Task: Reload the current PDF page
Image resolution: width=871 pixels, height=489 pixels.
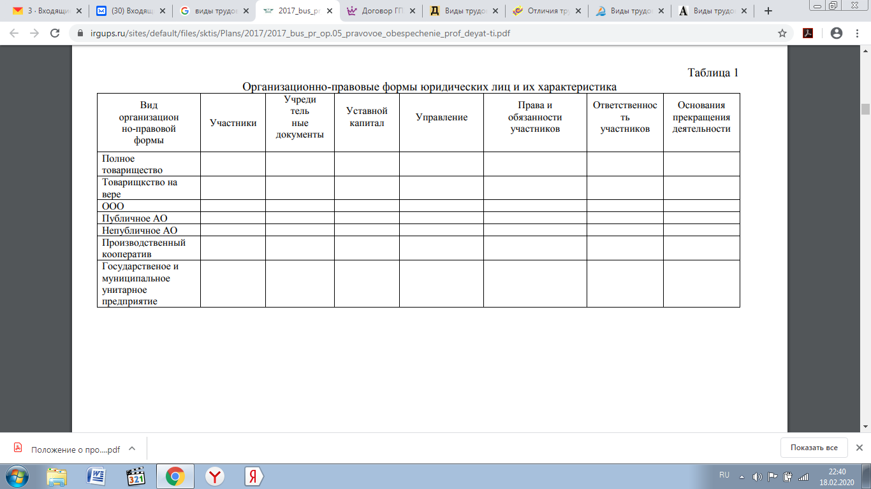Action: [x=55, y=33]
